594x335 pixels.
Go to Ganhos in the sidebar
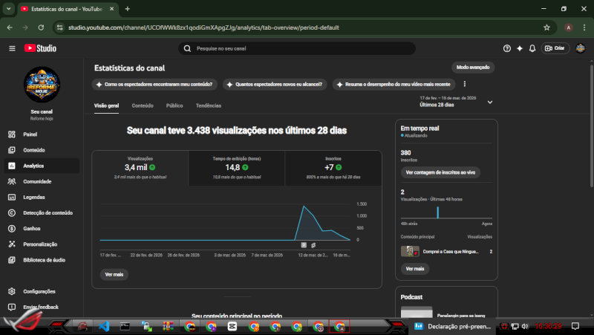pyautogui.click(x=32, y=228)
